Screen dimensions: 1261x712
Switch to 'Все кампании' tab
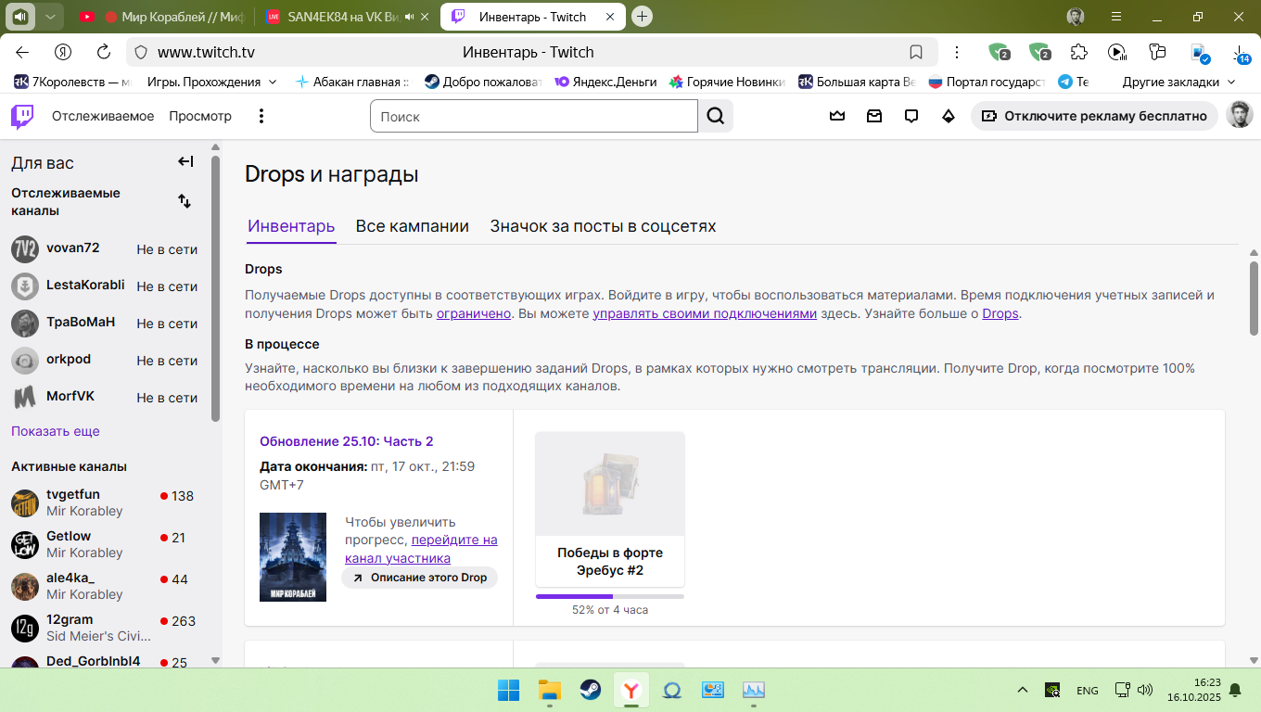click(x=412, y=226)
